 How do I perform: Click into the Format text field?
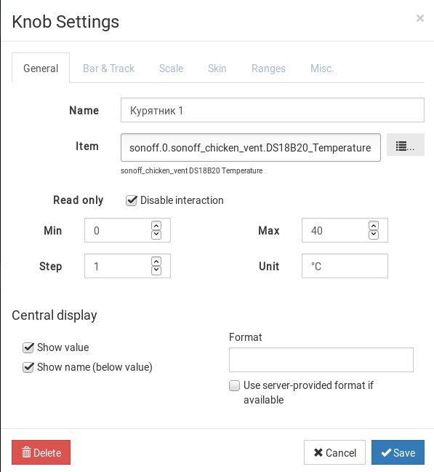(x=321, y=360)
